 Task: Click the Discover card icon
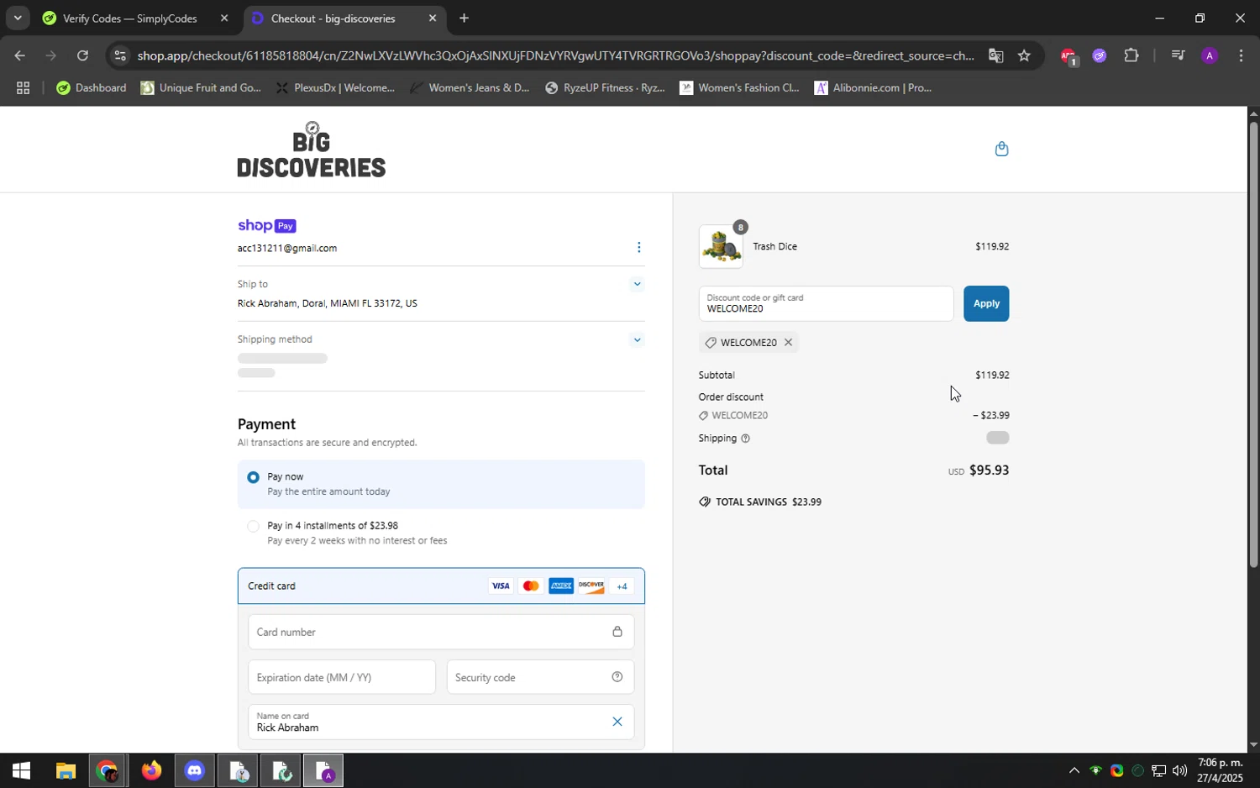(x=591, y=586)
